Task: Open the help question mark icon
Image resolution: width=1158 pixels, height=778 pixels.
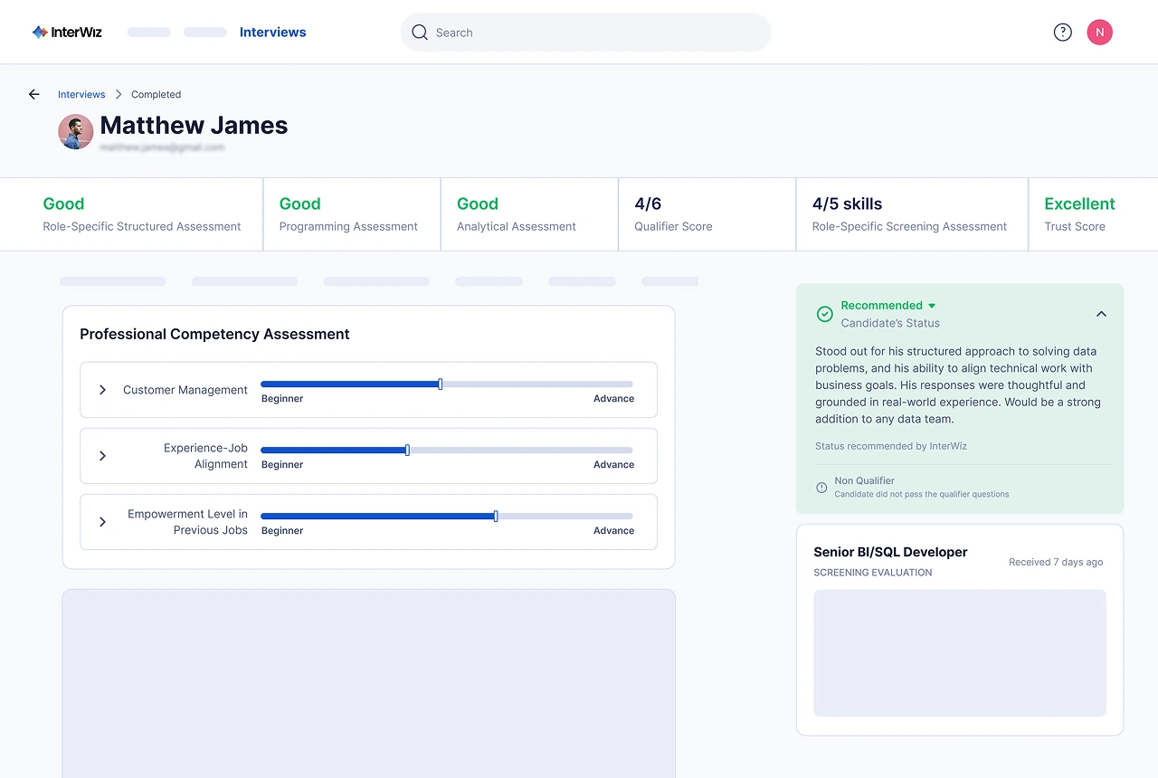Action: point(1063,33)
